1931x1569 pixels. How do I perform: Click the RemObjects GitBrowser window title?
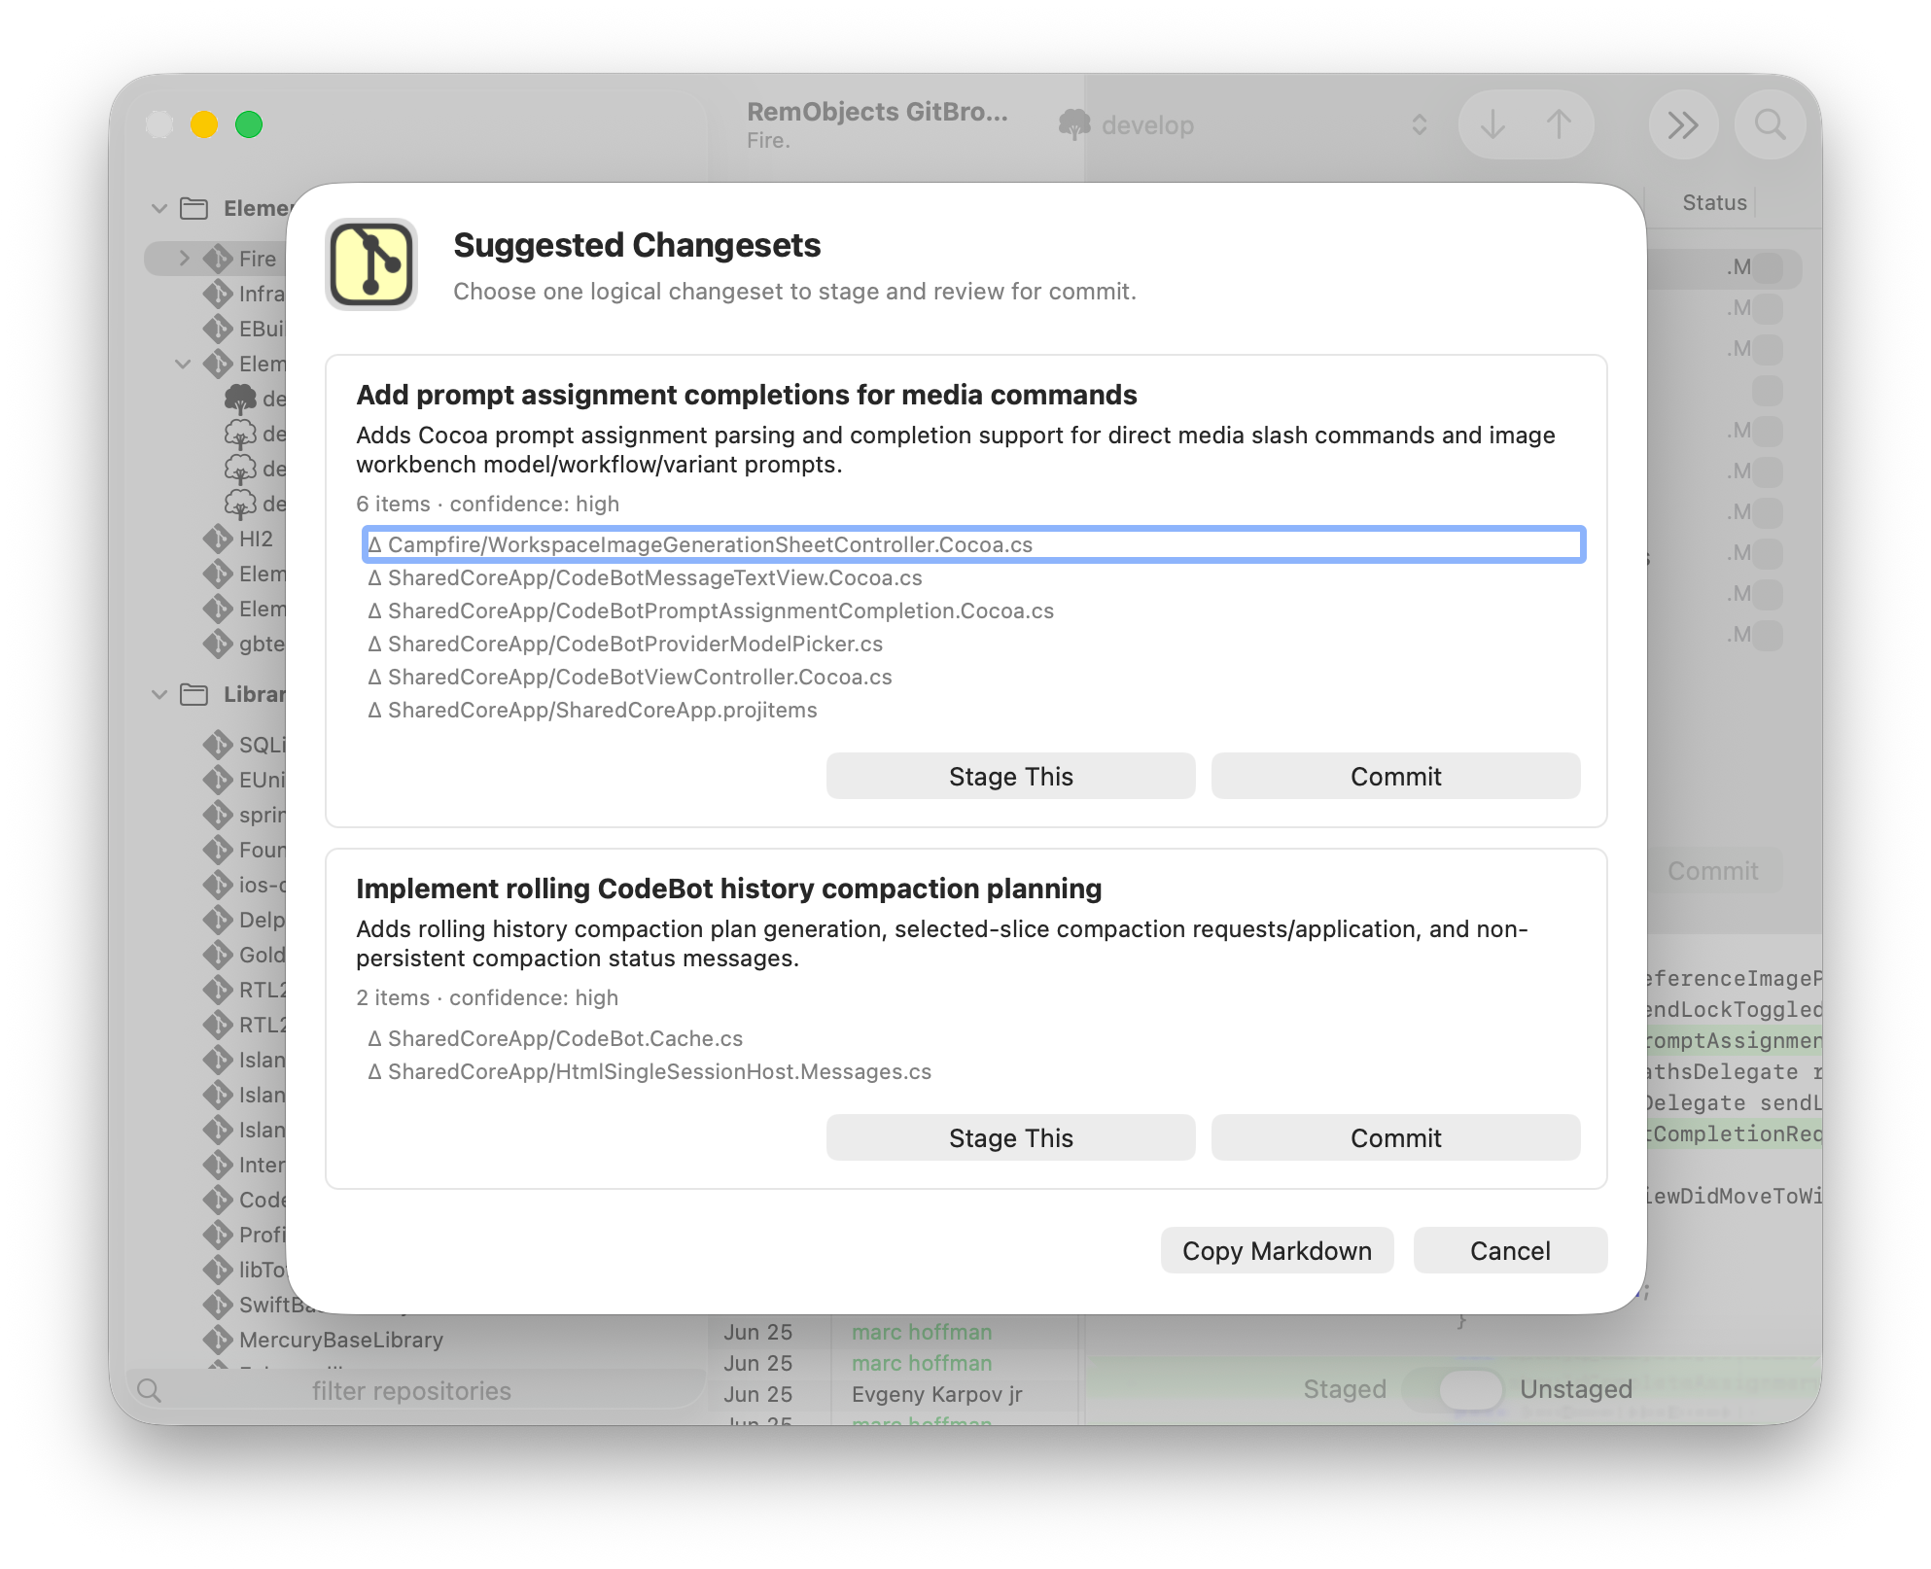coord(877,112)
